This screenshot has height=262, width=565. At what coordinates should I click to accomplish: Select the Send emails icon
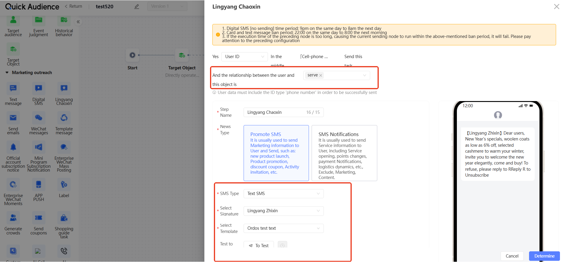pos(13,118)
